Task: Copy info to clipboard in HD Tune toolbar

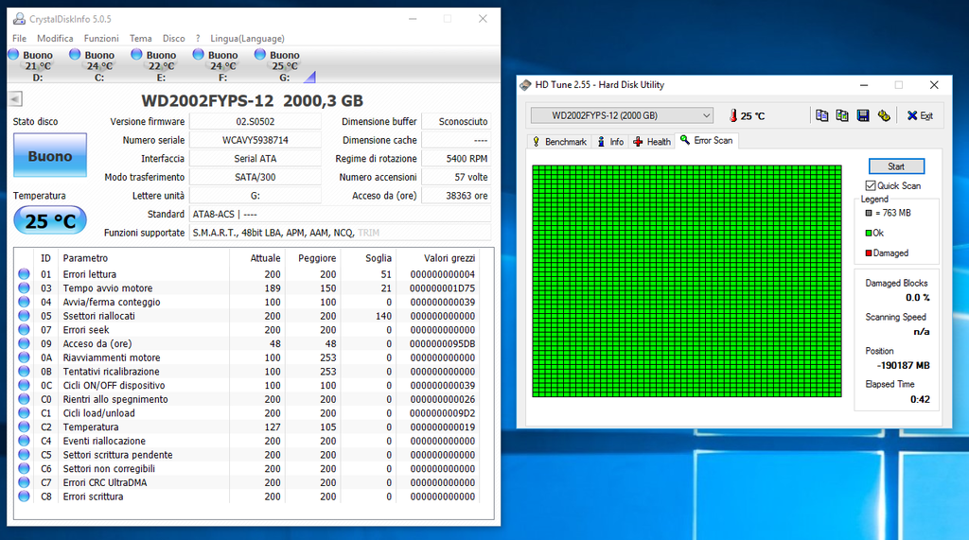Action: (821, 115)
